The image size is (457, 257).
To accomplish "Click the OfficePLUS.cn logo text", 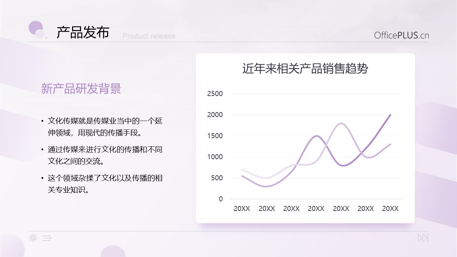I will [x=402, y=35].
